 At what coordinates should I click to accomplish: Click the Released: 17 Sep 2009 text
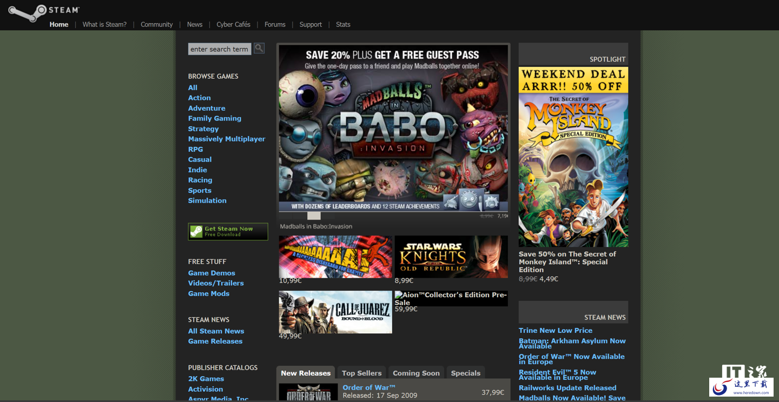(380, 396)
